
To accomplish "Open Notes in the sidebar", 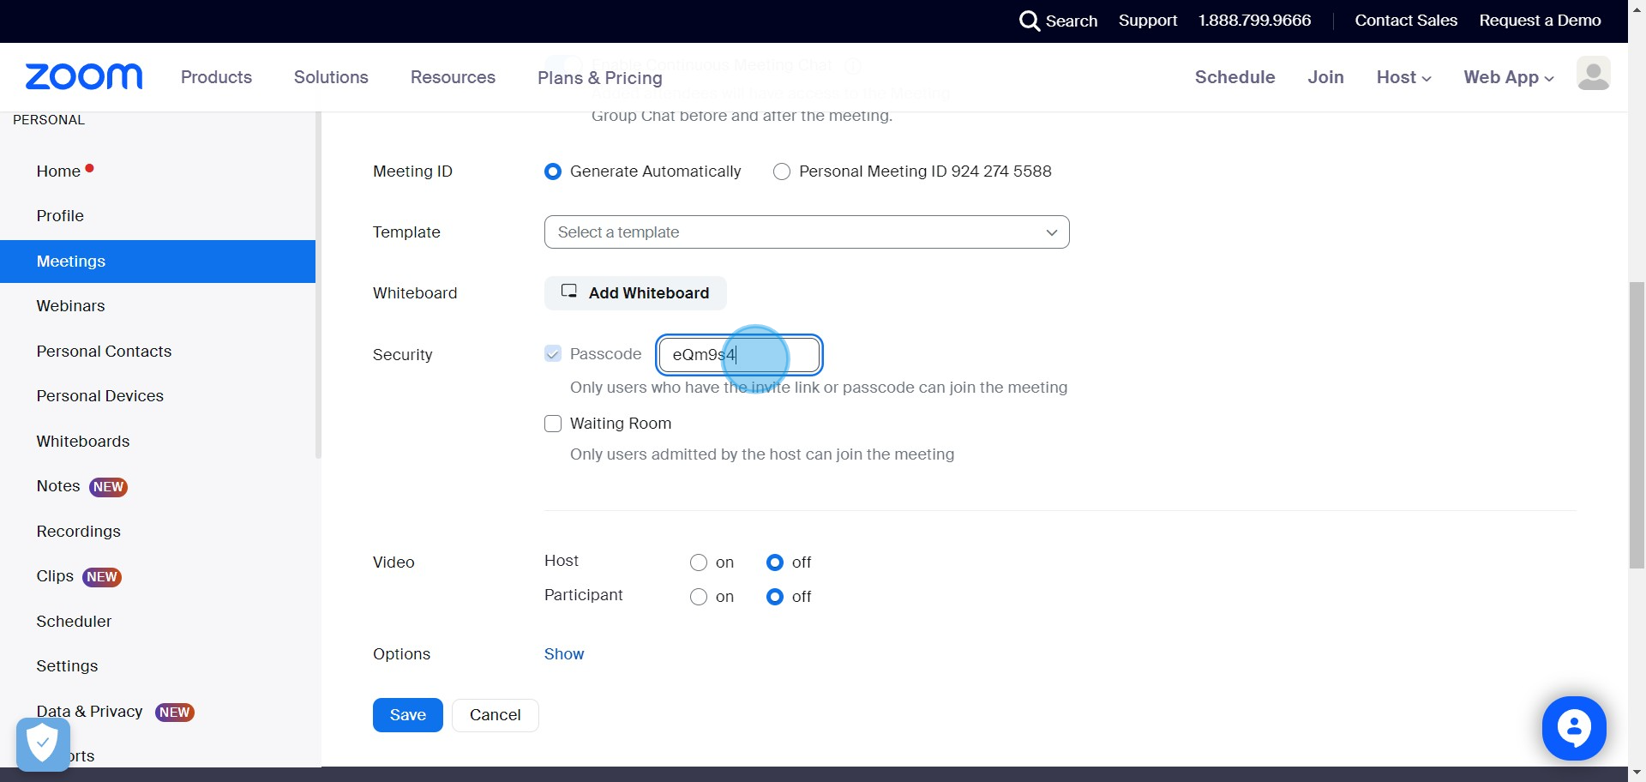I will click(58, 486).
